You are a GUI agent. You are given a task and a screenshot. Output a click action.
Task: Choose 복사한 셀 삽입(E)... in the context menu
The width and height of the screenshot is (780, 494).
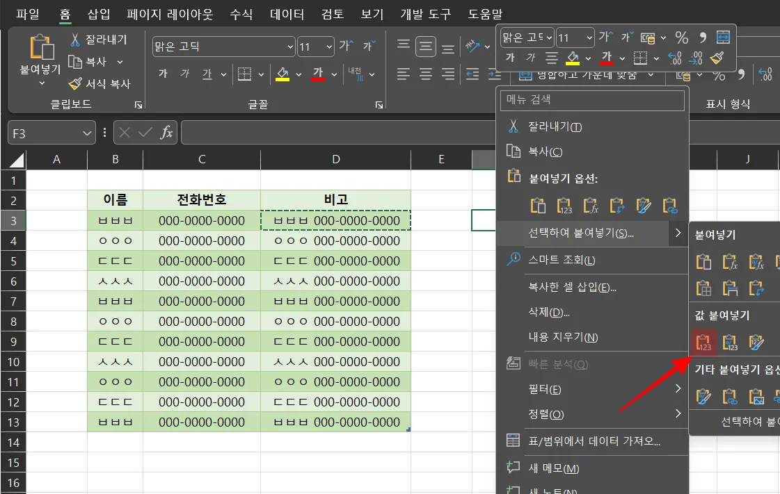(592, 287)
